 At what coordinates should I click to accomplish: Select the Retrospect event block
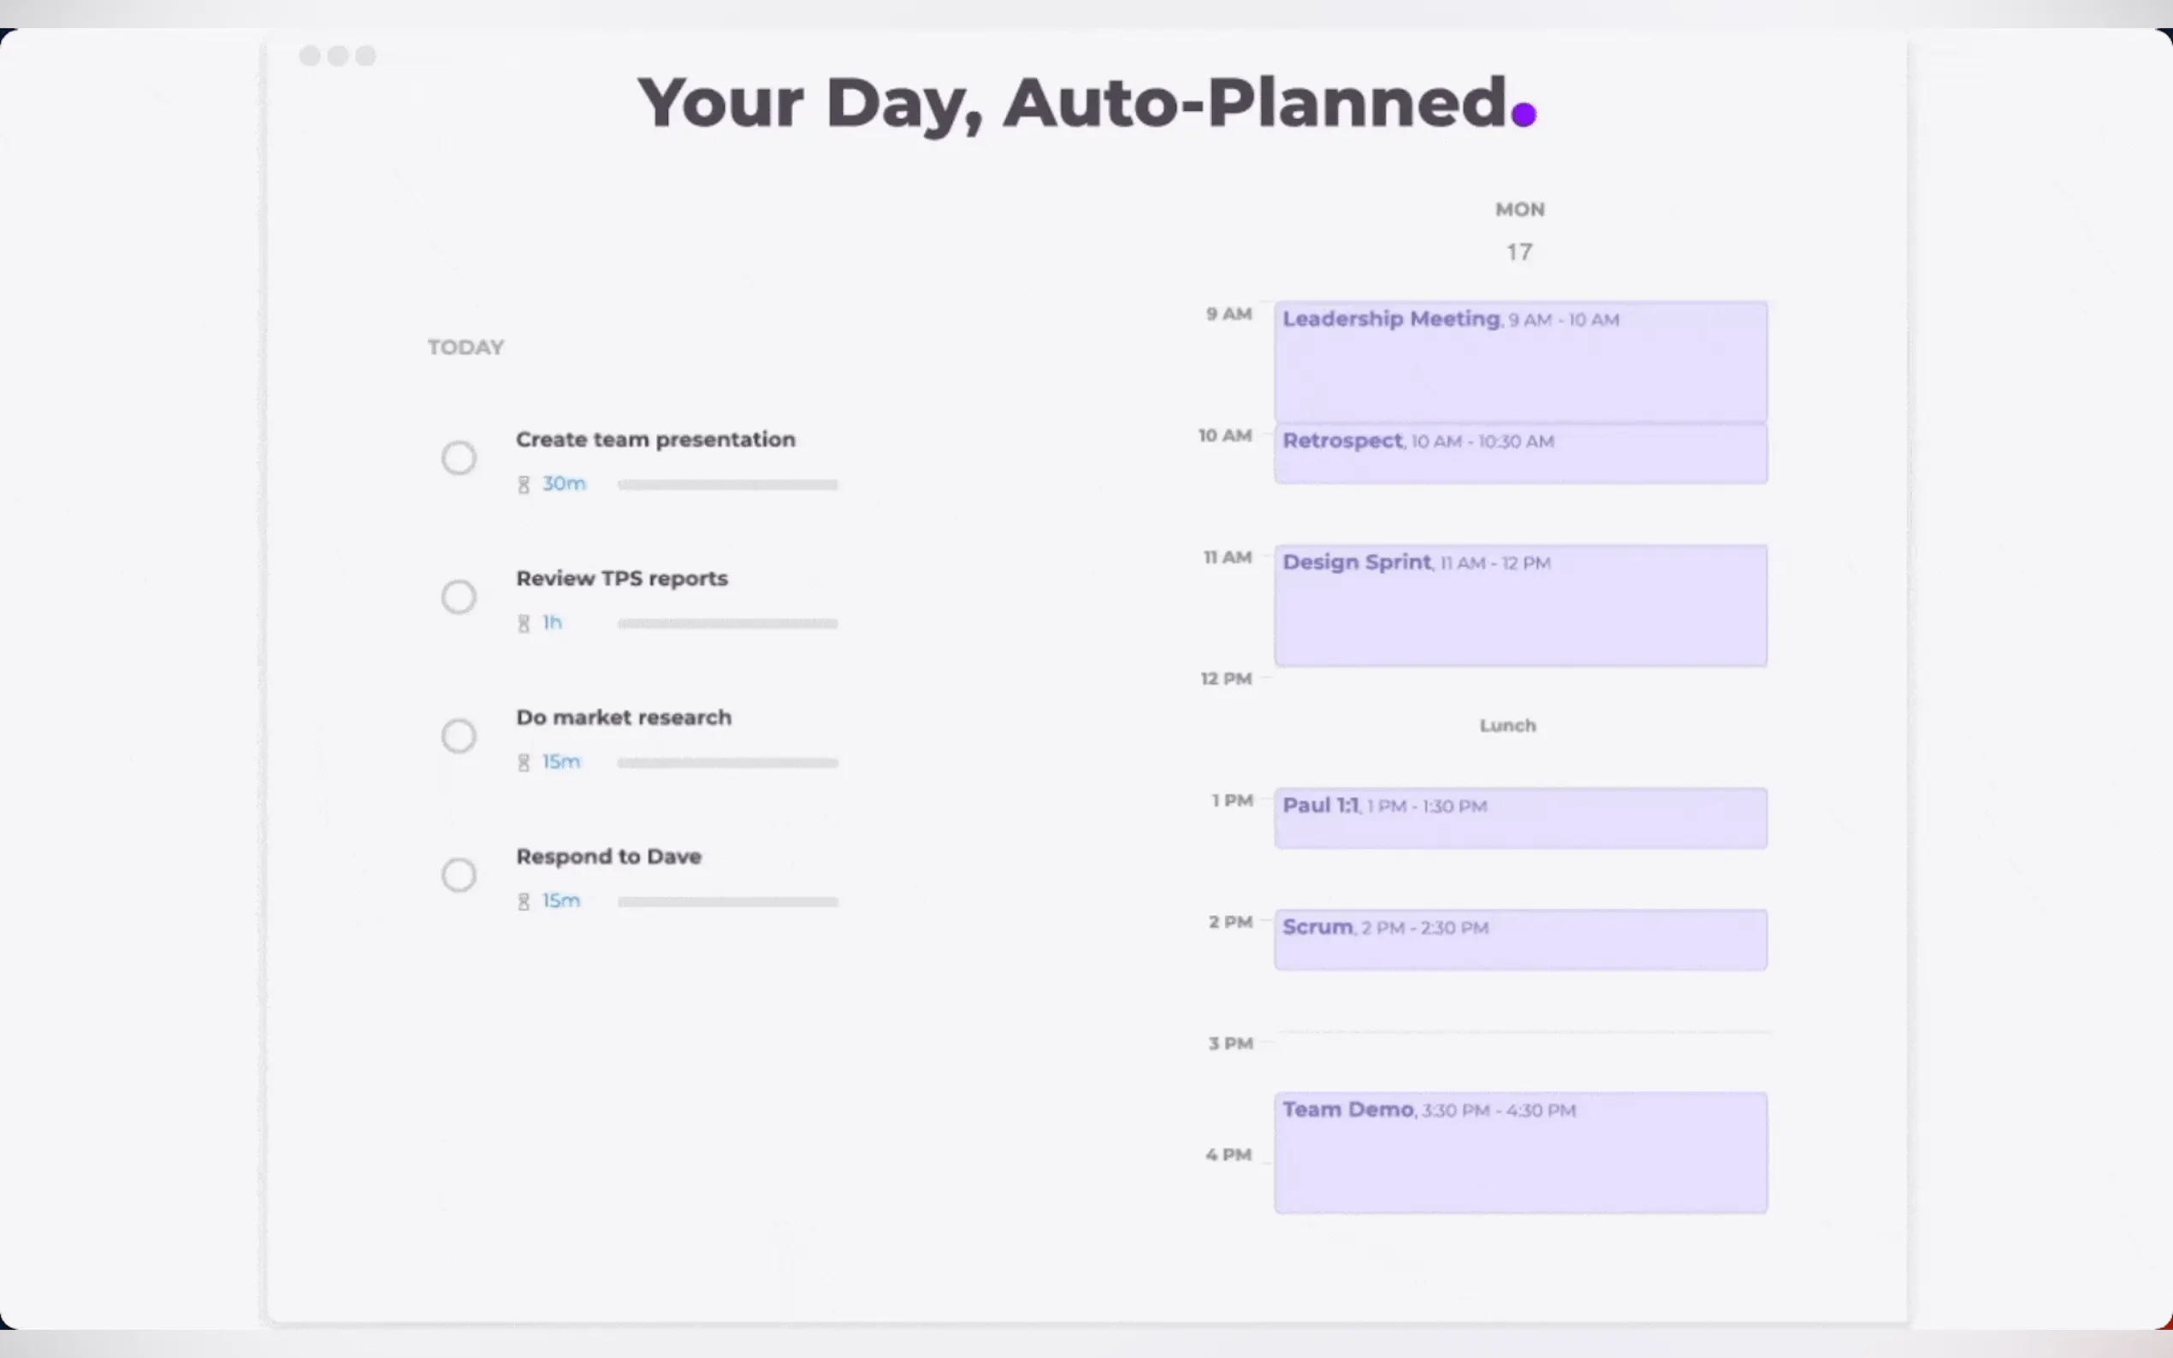[1520, 453]
